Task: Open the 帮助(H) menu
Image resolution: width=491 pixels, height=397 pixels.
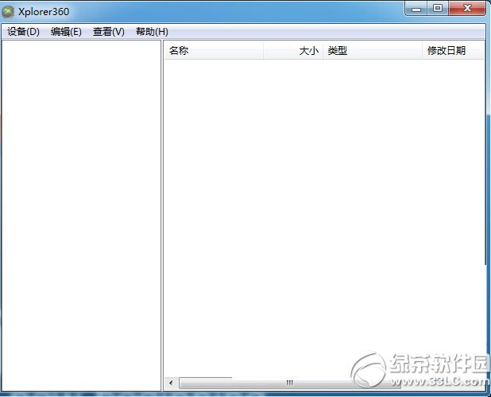Action: (152, 32)
